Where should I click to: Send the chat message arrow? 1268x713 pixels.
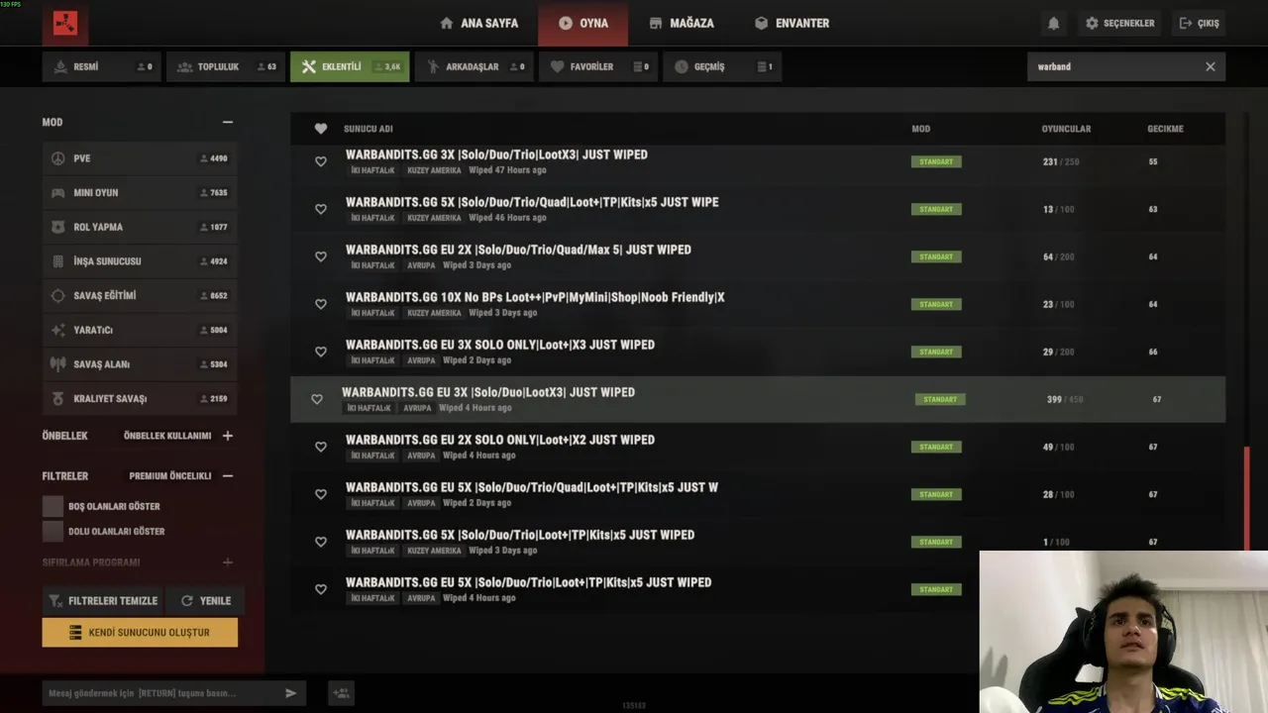[x=291, y=693]
